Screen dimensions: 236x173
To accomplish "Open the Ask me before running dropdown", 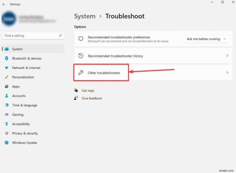I will pyautogui.click(x=206, y=39).
